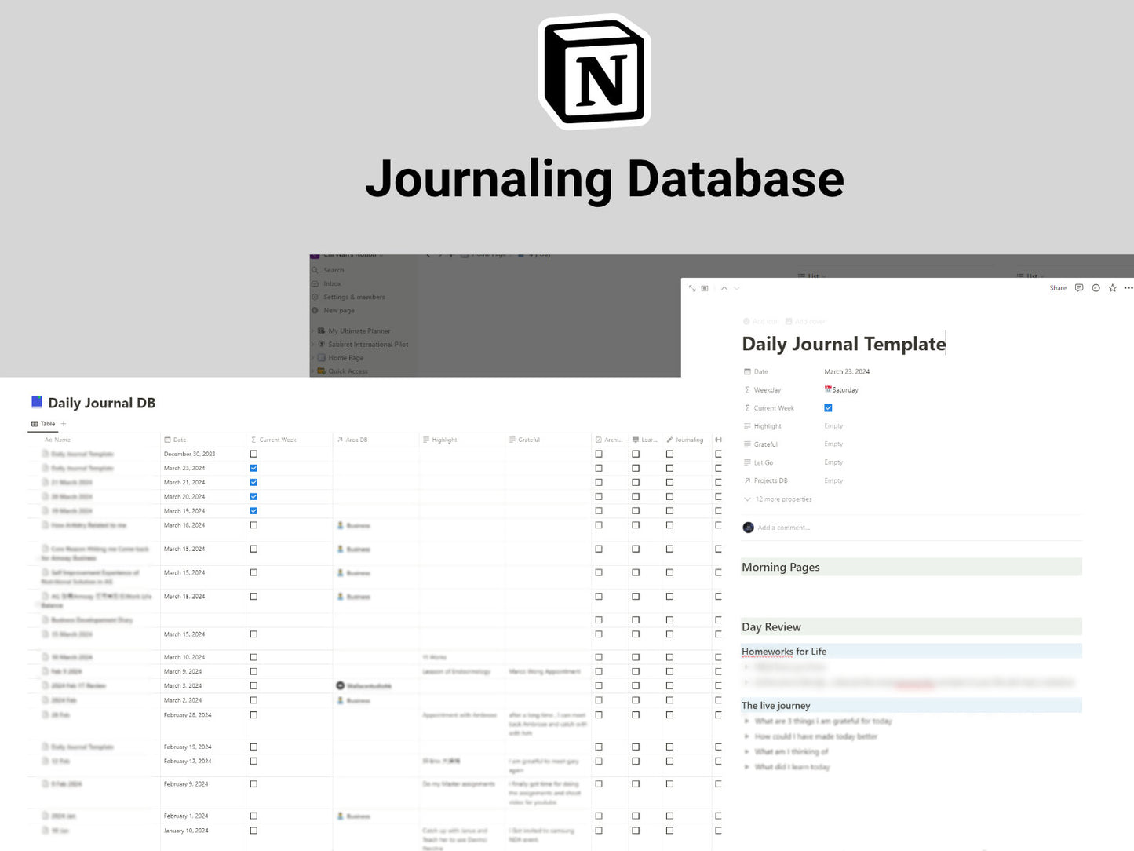Check Archive box for December 30, 2023 row
The height and width of the screenshot is (851, 1134).
tap(599, 454)
